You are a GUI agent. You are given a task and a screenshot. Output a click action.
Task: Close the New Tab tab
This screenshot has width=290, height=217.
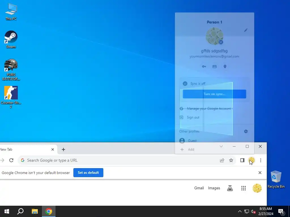pos(53,149)
